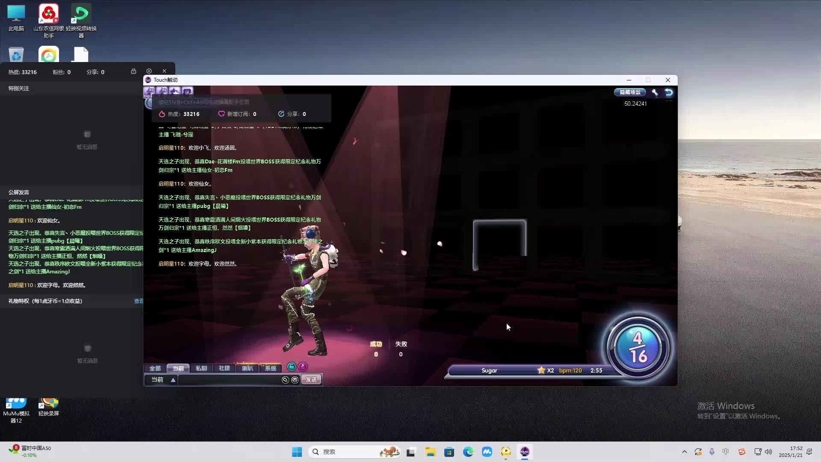Viewport: 821px width, 462px height.
Task: Show hidden icons tray chevron
Action: click(x=684, y=452)
